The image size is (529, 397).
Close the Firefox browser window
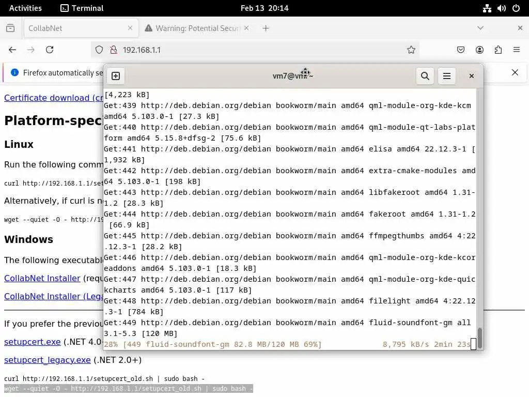pyautogui.click(x=520, y=28)
